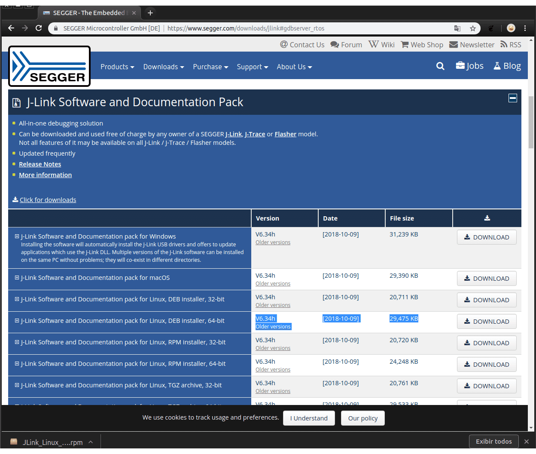Expand the Linux DEB installer 32-bit row
The image size is (536, 454).
(17, 299)
